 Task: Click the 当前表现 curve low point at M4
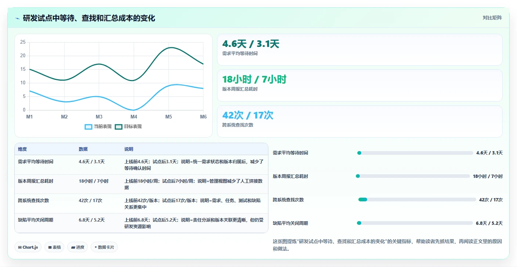click(x=134, y=110)
